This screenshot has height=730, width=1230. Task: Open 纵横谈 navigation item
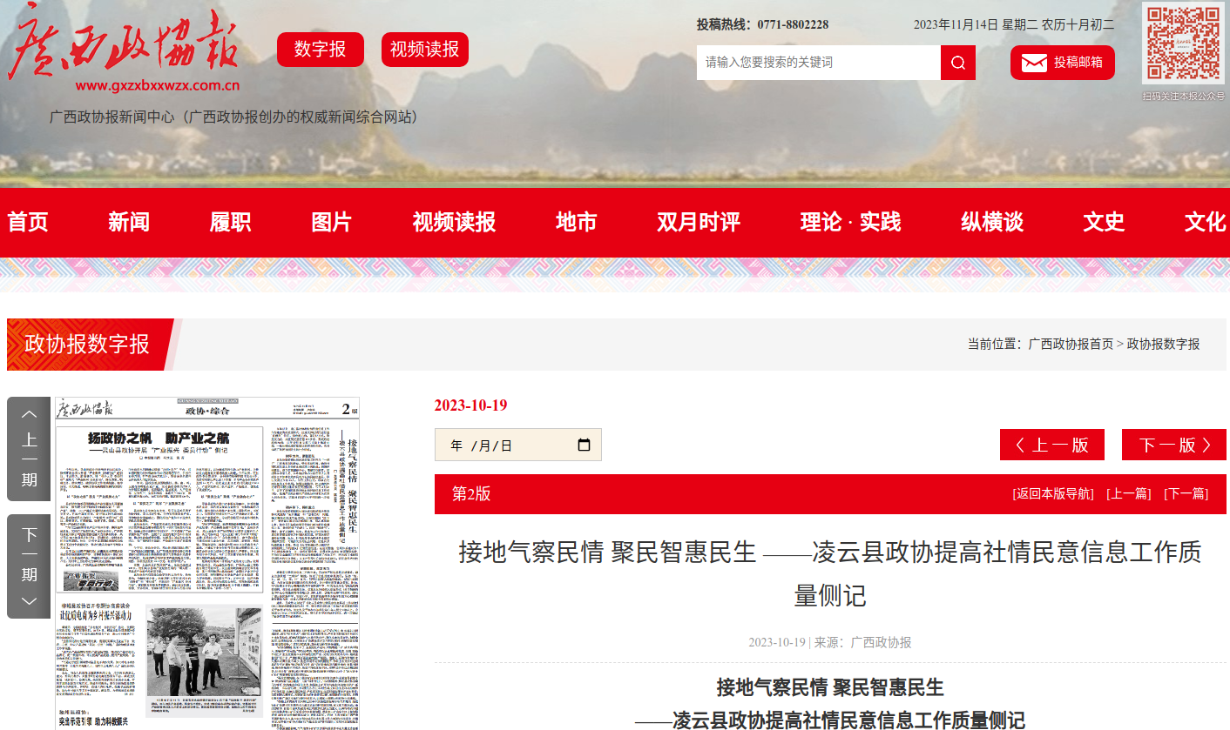click(x=992, y=222)
